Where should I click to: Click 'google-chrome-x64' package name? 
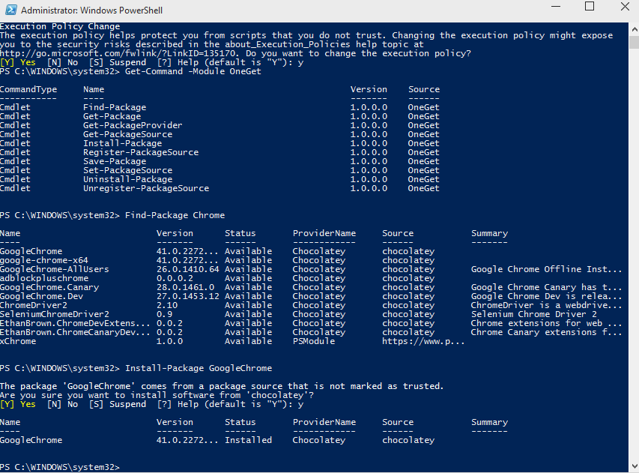click(44, 260)
